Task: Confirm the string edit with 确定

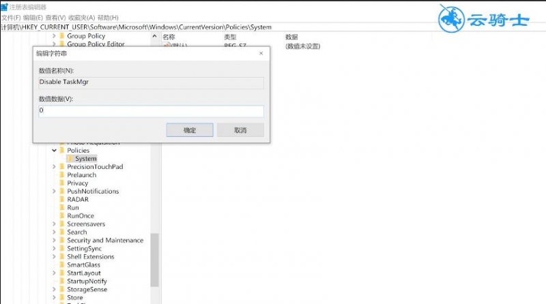Action: point(190,130)
